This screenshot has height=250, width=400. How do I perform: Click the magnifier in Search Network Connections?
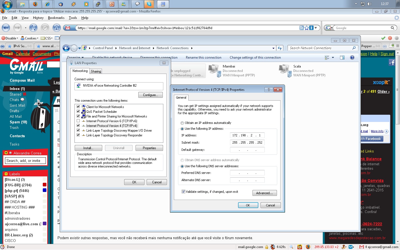coord(354,48)
